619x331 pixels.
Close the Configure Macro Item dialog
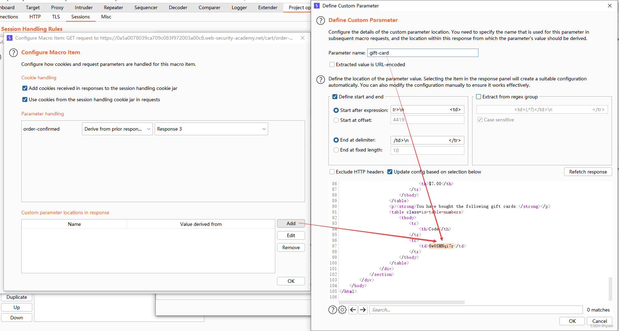[x=303, y=38]
